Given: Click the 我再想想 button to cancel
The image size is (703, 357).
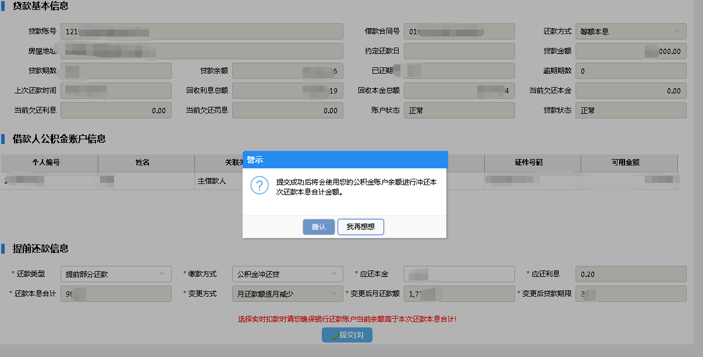Looking at the screenshot, I should 360,227.
